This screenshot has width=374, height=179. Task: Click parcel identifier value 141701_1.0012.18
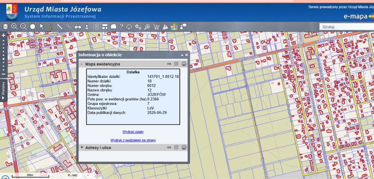pyautogui.click(x=163, y=76)
